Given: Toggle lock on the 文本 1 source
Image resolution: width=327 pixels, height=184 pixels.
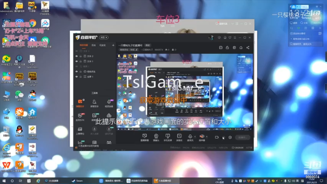Looking at the screenshot, I should 81,61.
